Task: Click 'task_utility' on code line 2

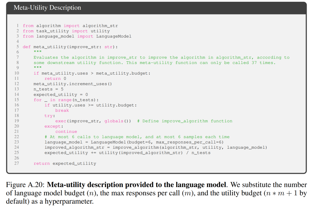Action: coord(53,31)
